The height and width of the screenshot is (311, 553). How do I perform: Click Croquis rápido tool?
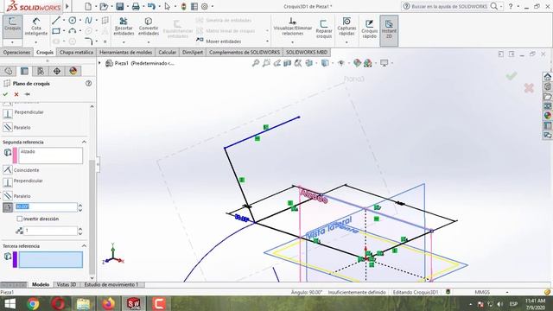point(369,29)
